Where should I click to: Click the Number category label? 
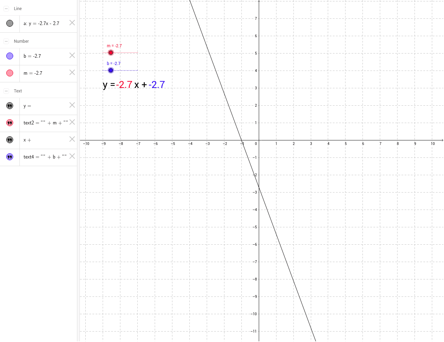click(21, 41)
